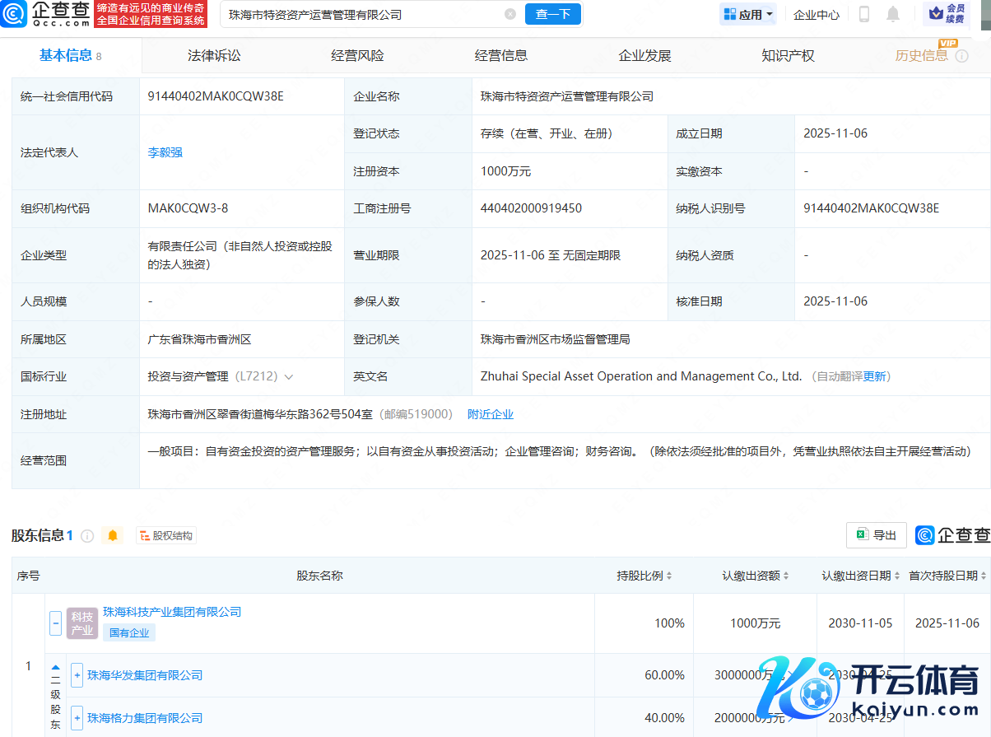Open legal representative 李毅强 link
The image size is (991, 737).
point(165,152)
